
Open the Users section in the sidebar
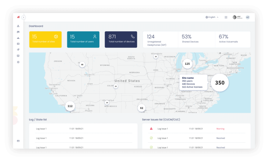tap(18, 26)
